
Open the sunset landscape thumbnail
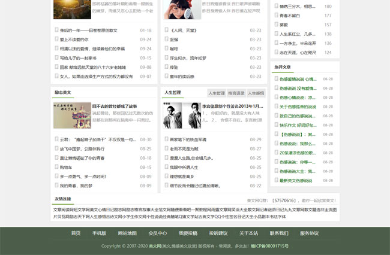point(72,10)
